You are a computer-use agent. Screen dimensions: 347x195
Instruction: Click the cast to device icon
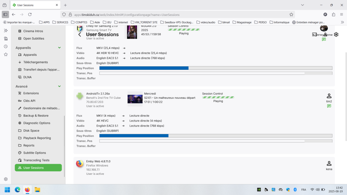[x=314, y=35]
